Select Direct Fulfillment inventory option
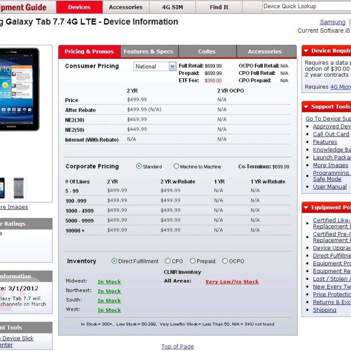The width and height of the screenshot is (351, 351). pos(114,261)
